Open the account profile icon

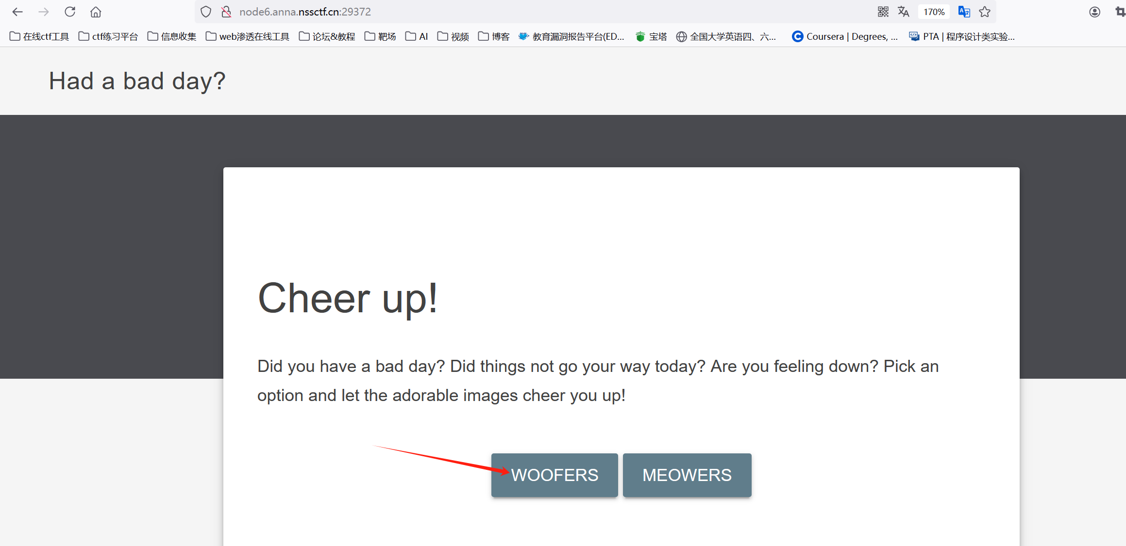click(x=1094, y=12)
